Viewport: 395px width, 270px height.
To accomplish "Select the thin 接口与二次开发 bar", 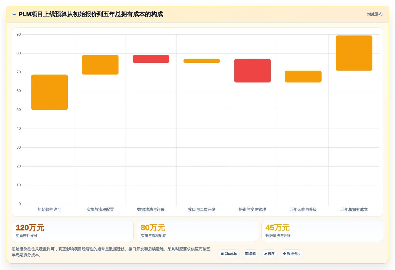I will pos(202,61).
